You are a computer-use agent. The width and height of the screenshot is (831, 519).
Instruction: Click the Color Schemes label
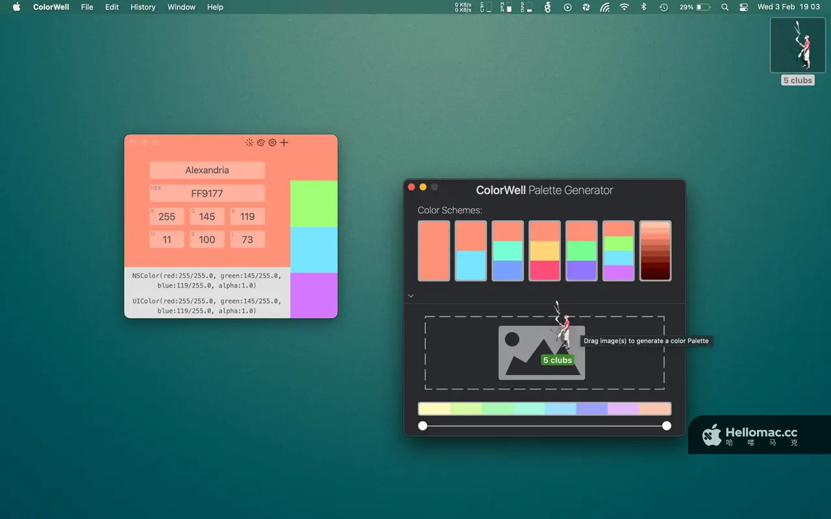[x=450, y=210]
